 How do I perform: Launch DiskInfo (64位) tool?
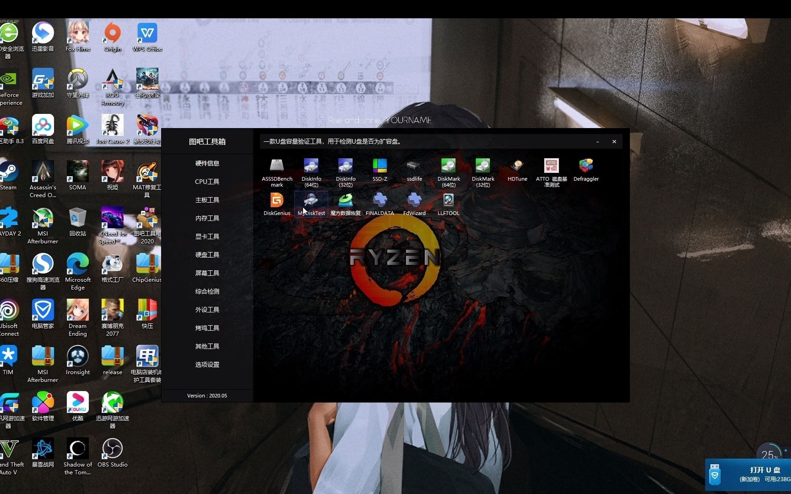[x=311, y=172]
